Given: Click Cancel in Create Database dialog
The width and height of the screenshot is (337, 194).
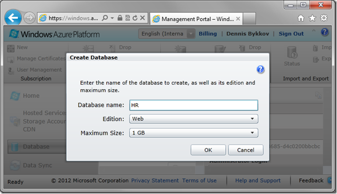Looking at the screenshot, I should tap(246, 150).
